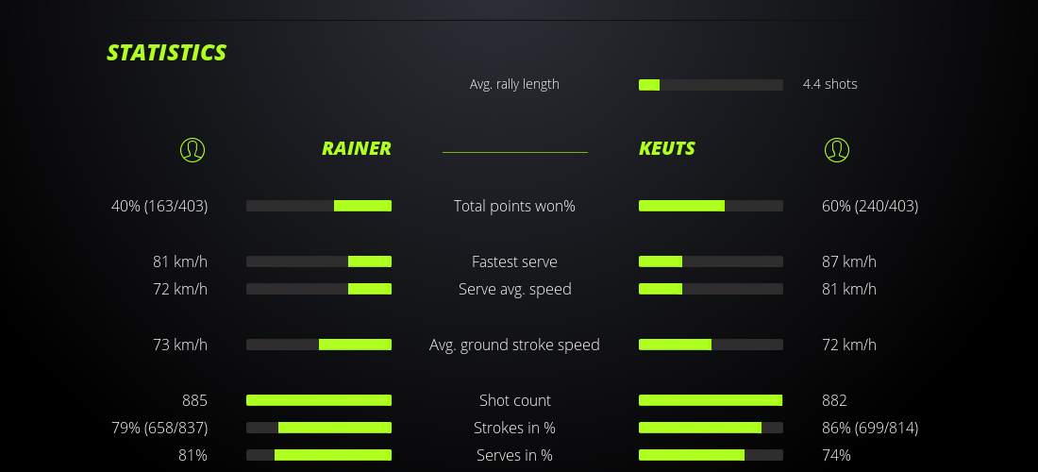The height and width of the screenshot is (472, 1038).
Task: Click Keuts' Serves in % bar
Action: click(711, 455)
